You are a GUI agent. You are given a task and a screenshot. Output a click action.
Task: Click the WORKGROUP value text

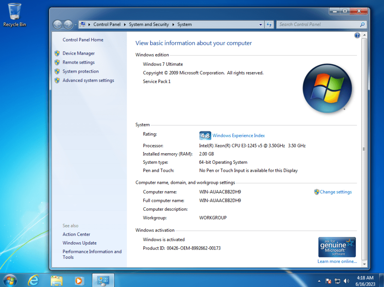(x=213, y=218)
